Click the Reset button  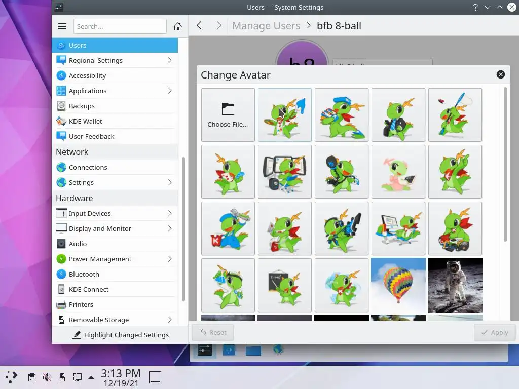pos(213,332)
